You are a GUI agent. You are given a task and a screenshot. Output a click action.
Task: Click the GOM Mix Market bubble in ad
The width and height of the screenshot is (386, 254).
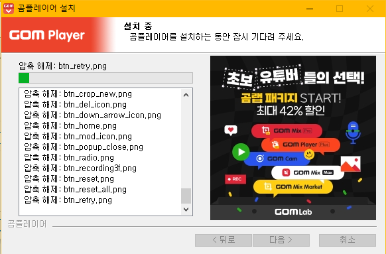point(293,187)
